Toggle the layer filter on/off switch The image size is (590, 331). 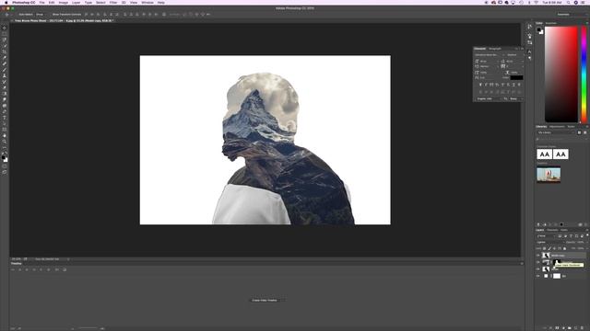[x=587, y=235]
